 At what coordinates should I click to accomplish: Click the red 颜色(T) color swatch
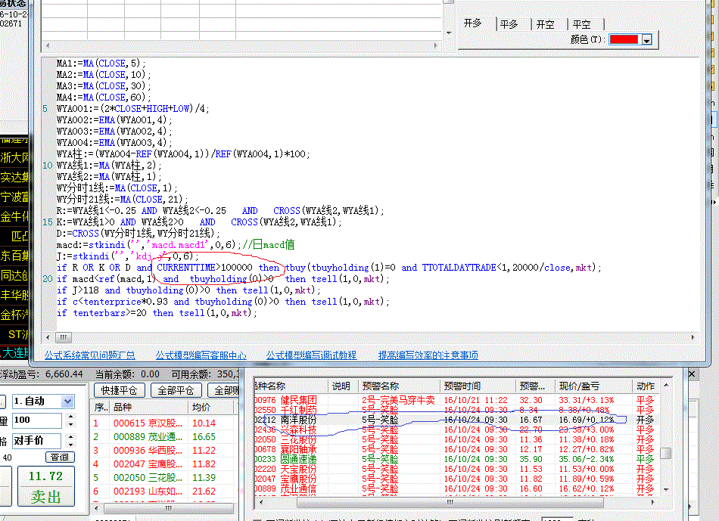623,39
